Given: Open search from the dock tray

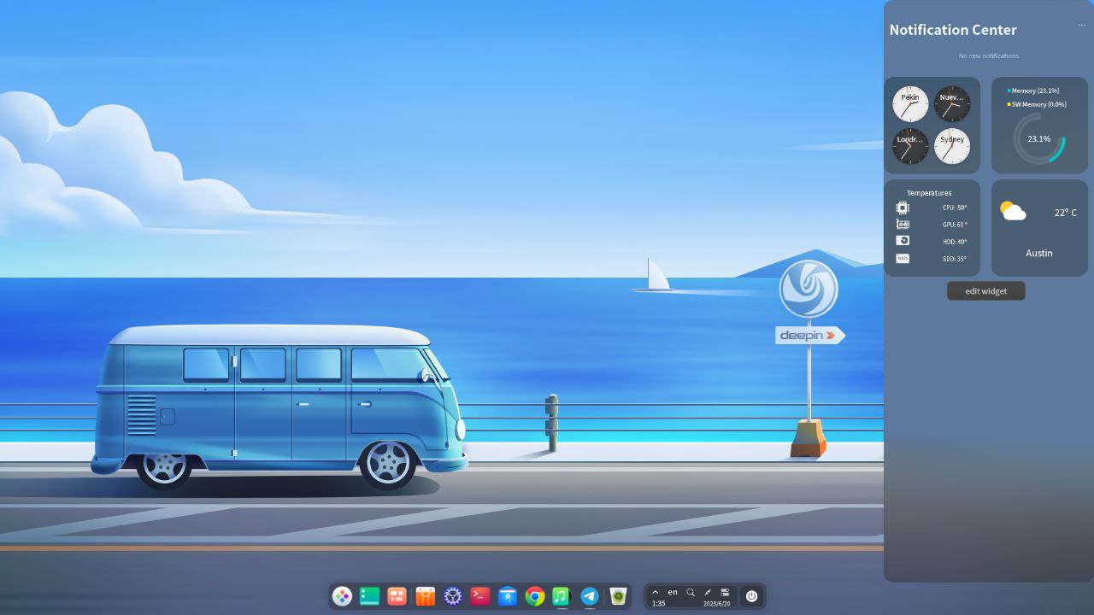Looking at the screenshot, I should click(x=691, y=592).
